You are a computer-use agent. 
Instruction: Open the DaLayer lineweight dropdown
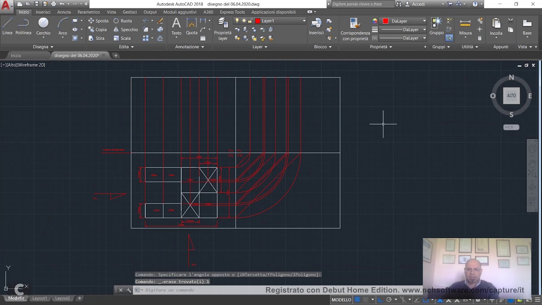(x=402, y=30)
